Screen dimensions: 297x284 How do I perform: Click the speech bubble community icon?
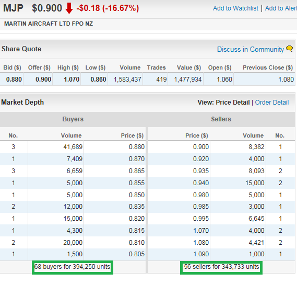pyautogui.click(x=290, y=49)
